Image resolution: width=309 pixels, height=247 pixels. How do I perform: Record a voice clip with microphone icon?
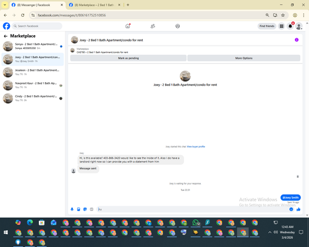[x=72, y=209]
